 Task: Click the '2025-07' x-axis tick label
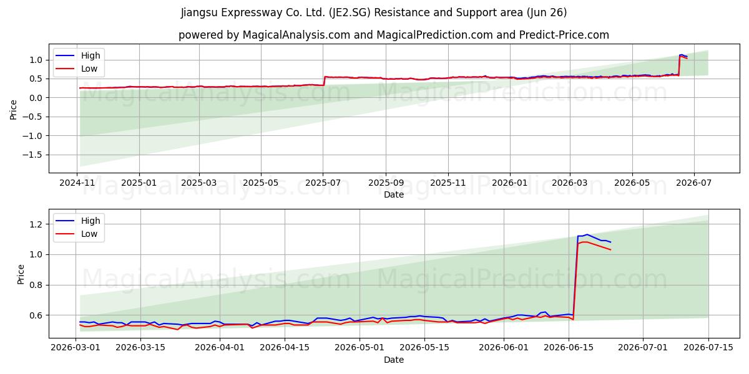tap(323, 183)
